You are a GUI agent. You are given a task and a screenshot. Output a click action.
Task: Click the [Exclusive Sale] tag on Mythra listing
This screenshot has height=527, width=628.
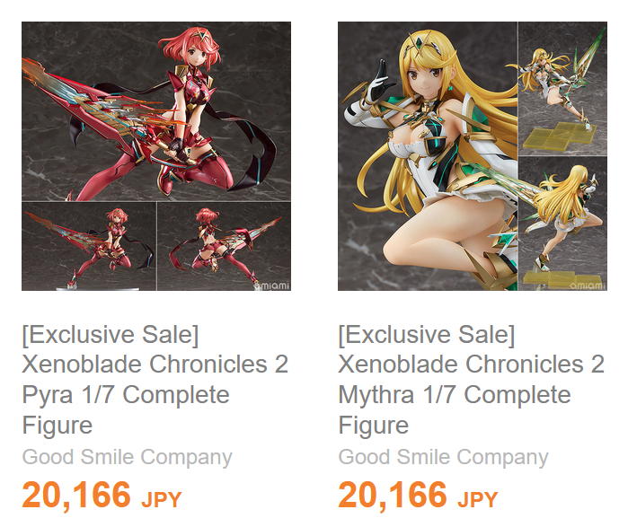coord(427,335)
